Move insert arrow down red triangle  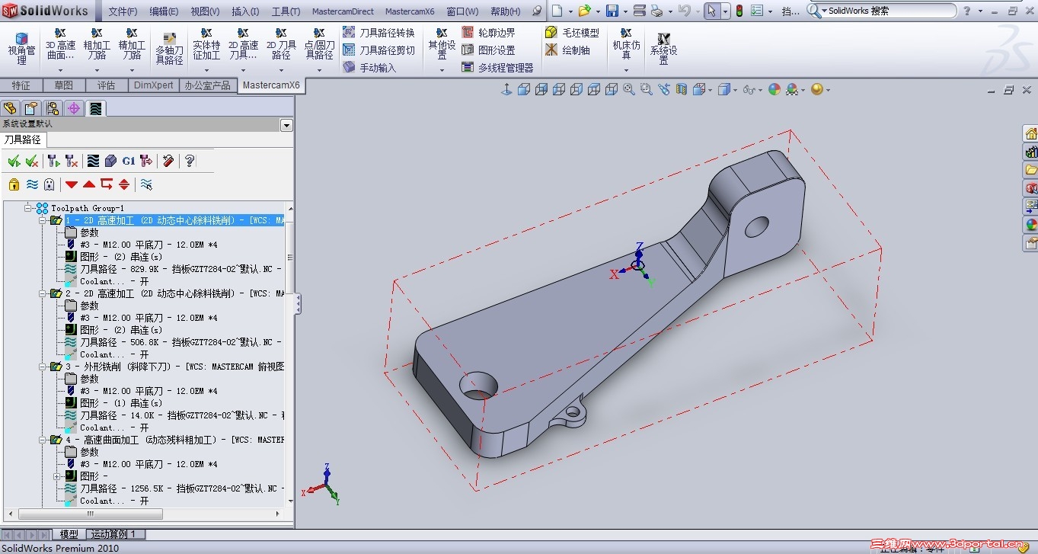tap(72, 184)
